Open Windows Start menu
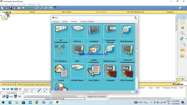The height and width of the screenshot is (105, 187). pos(3,102)
